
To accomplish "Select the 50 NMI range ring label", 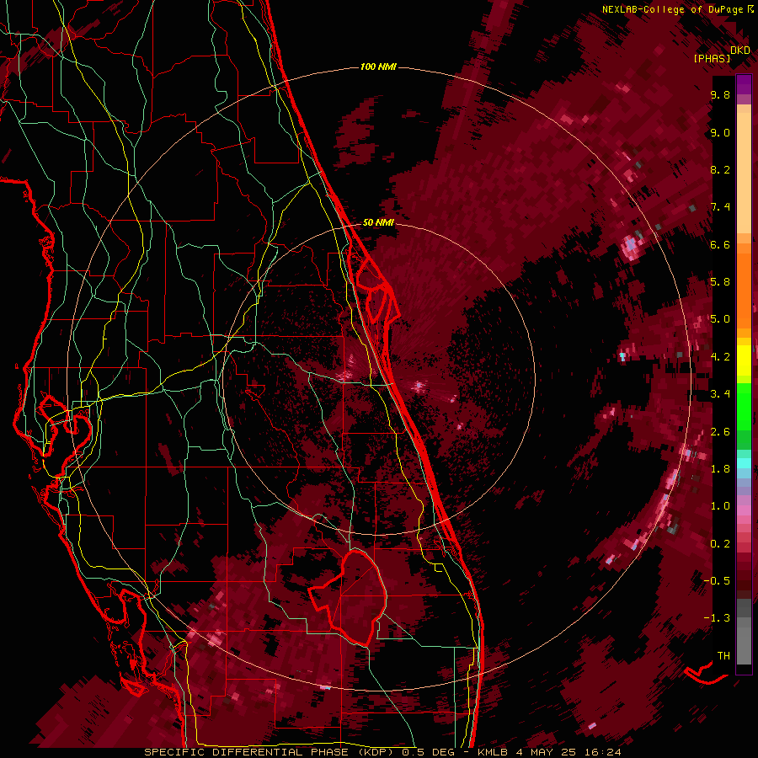I will [378, 222].
